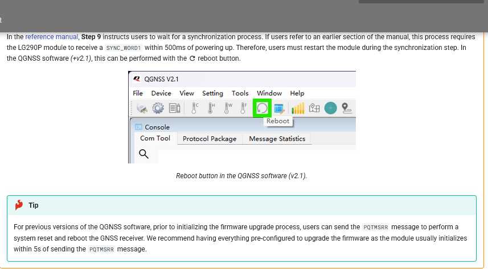Click the teal sky view circle icon
Image resolution: width=488 pixels, height=269 pixels.
click(330, 107)
